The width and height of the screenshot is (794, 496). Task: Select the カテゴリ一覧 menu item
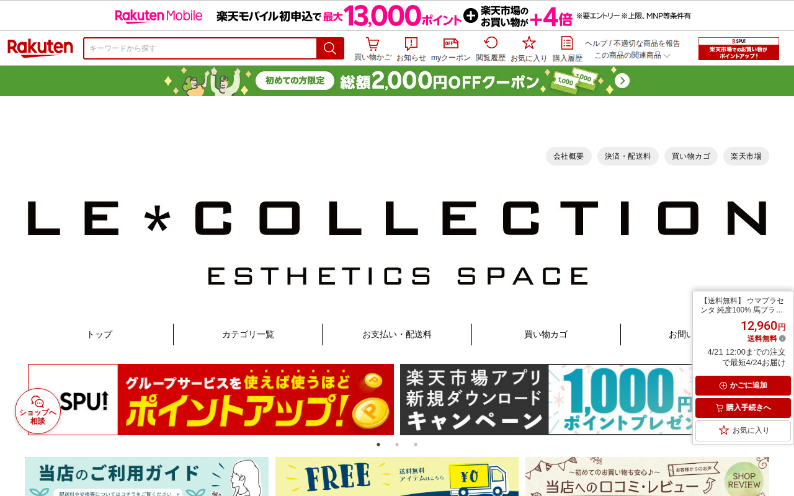[248, 334]
